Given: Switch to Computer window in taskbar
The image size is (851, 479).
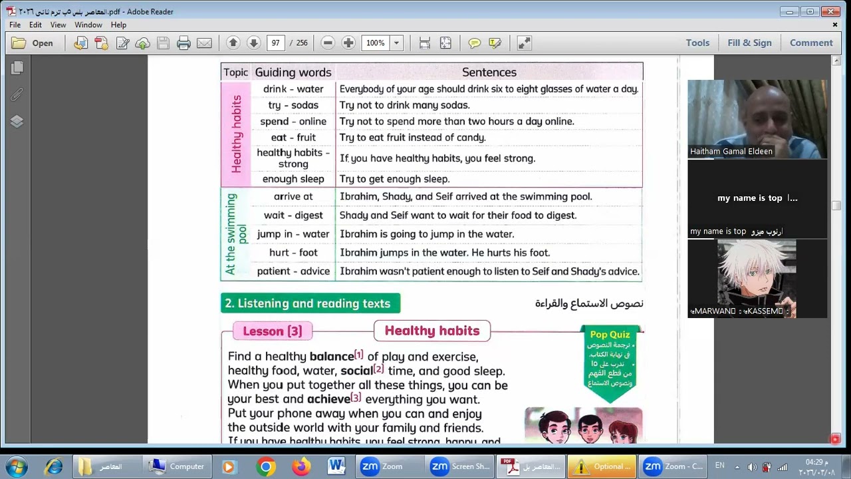Looking at the screenshot, I should [176, 466].
